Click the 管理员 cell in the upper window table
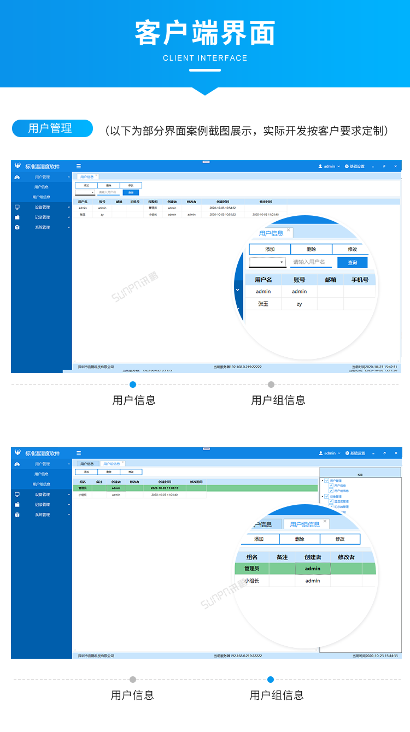410x732 pixels. 153,208
